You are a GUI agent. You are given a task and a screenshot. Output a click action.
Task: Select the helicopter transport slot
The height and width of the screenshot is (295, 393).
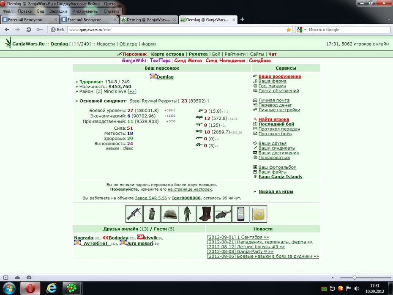[223, 214]
